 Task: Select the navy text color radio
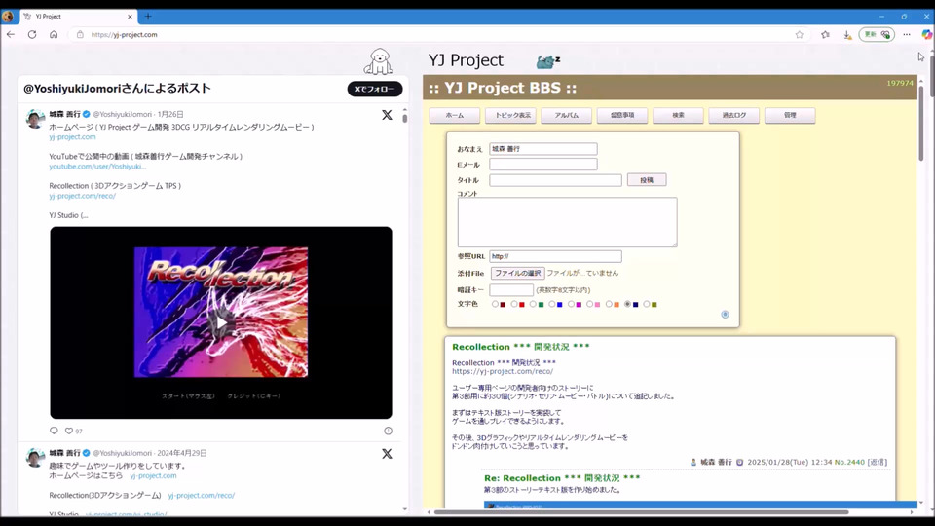point(628,304)
